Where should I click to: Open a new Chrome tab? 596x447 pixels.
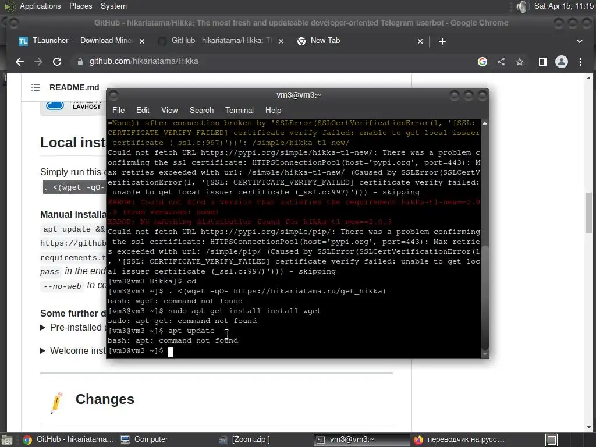point(442,41)
